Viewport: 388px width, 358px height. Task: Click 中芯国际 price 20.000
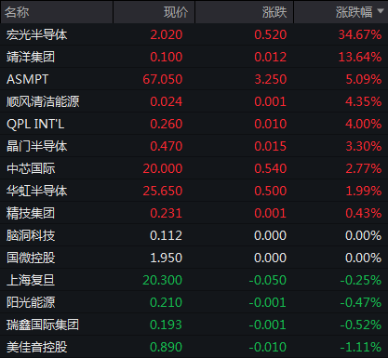pyautogui.click(x=163, y=168)
